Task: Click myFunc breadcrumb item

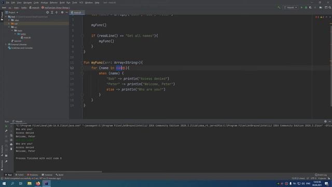Action: click(x=56, y=8)
